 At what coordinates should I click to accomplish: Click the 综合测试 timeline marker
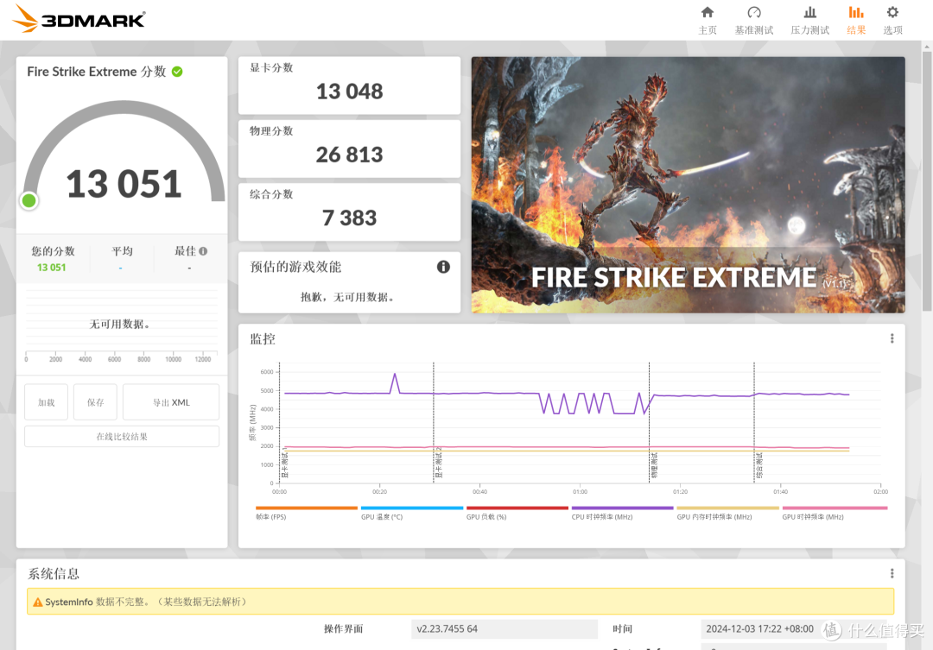(x=759, y=465)
